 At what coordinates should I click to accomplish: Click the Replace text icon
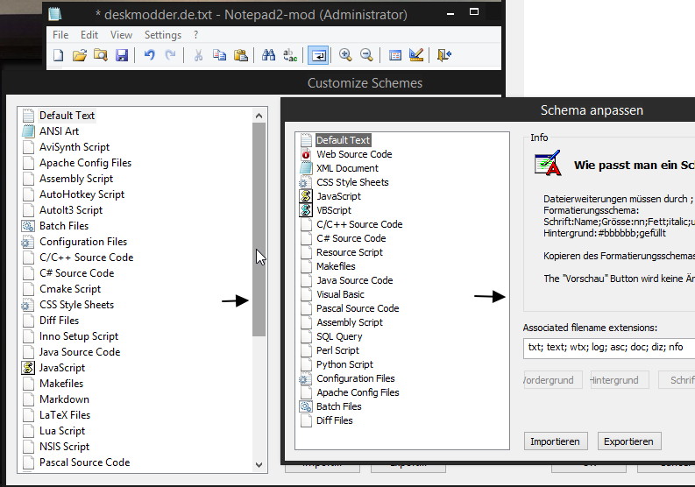(x=290, y=55)
